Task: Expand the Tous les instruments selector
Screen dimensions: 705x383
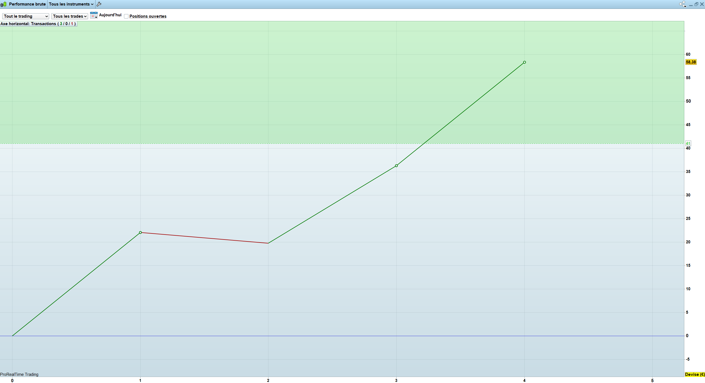Action: click(71, 4)
